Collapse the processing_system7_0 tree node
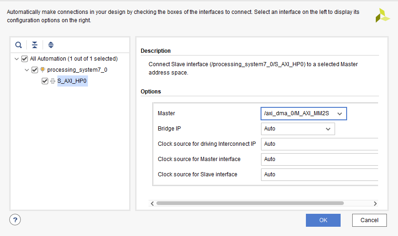 coord(27,70)
